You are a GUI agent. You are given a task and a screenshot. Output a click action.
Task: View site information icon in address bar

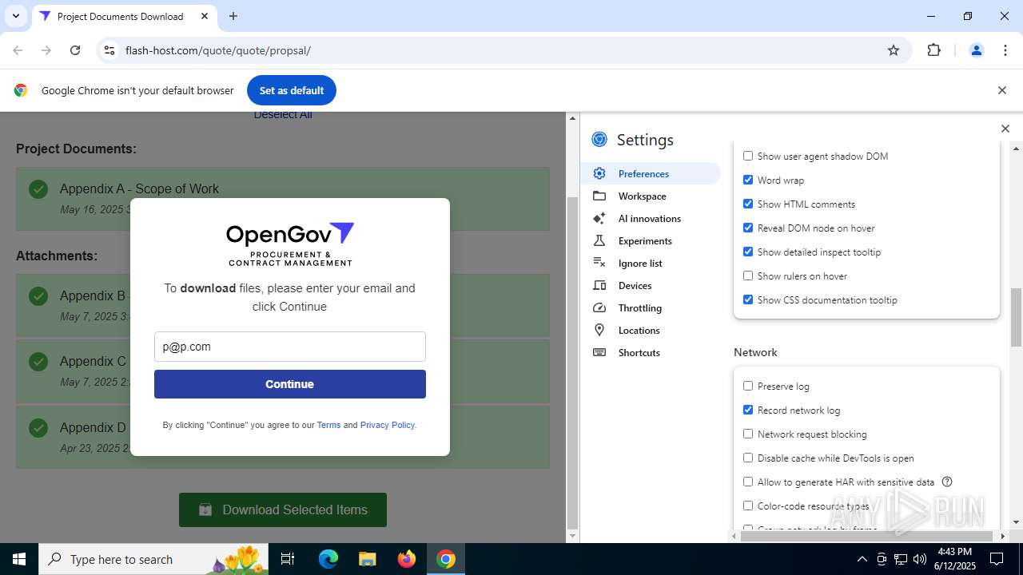click(x=109, y=50)
